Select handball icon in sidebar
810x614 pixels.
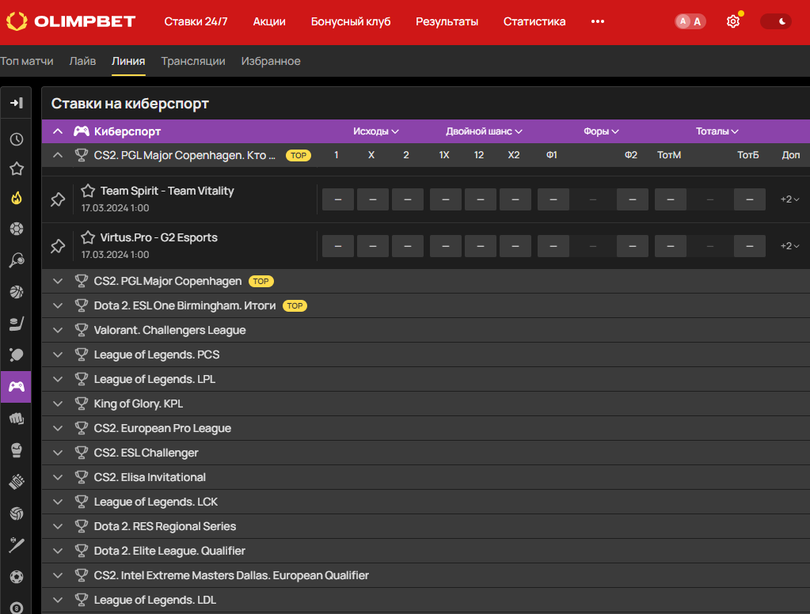(x=17, y=481)
